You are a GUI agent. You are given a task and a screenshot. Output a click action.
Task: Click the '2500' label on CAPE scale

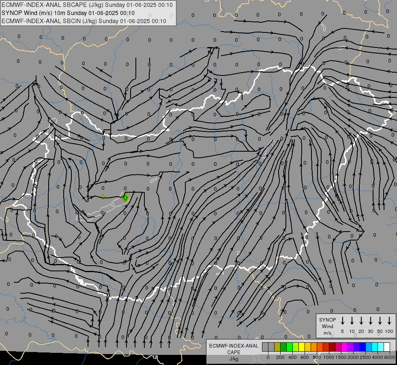click(x=365, y=357)
